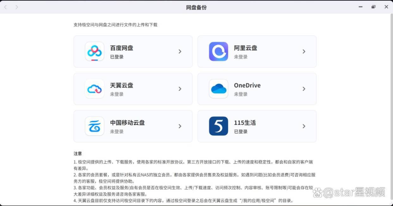Expand the 阿里云盘 chevron
393x206 pixels.
[x=304, y=51]
